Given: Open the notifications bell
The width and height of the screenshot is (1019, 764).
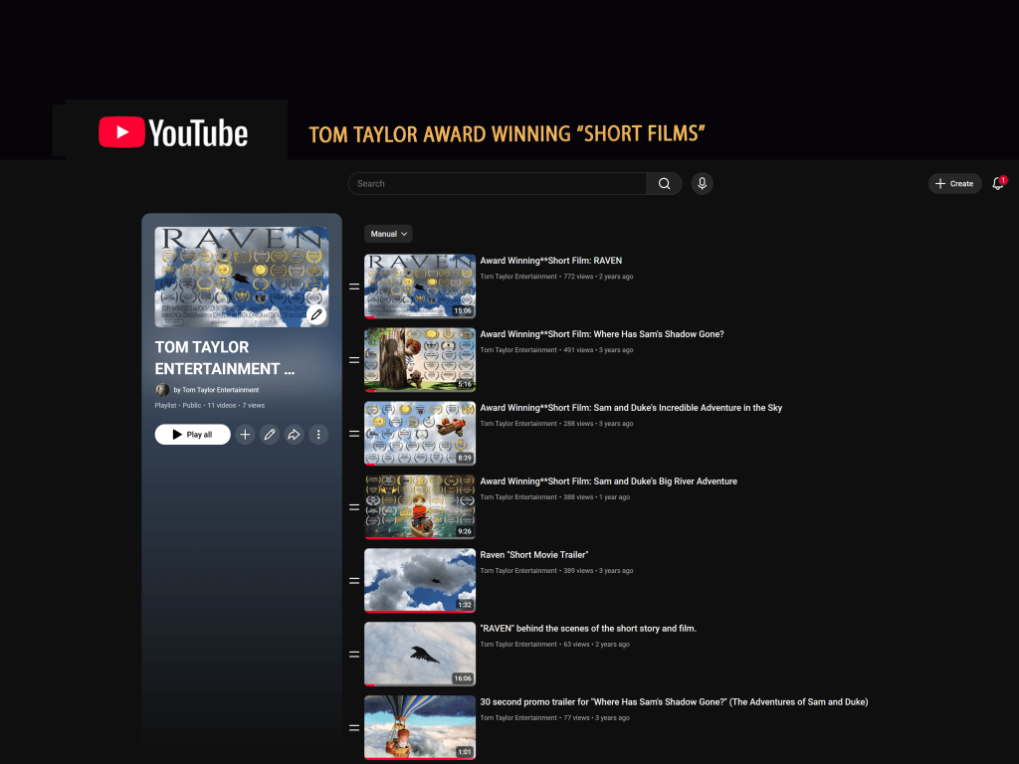Looking at the screenshot, I should (x=997, y=184).
